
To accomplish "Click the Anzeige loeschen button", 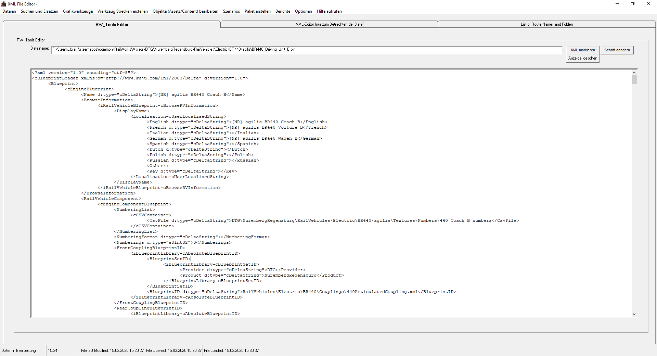I will pyautogui.click(x=583, y=58).
